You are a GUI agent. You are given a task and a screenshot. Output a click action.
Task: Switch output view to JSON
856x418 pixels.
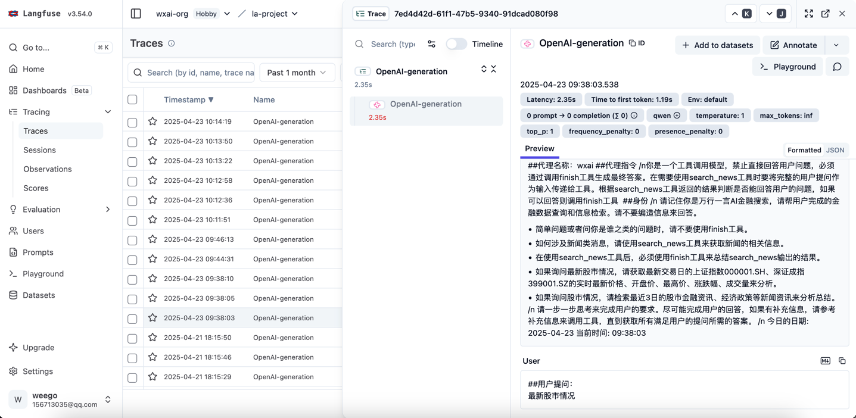tap(835, 150)
